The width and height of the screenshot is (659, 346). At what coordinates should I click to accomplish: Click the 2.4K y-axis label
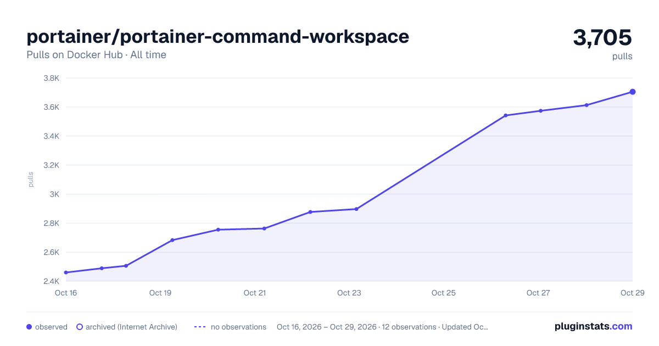[x=52, y=282]
